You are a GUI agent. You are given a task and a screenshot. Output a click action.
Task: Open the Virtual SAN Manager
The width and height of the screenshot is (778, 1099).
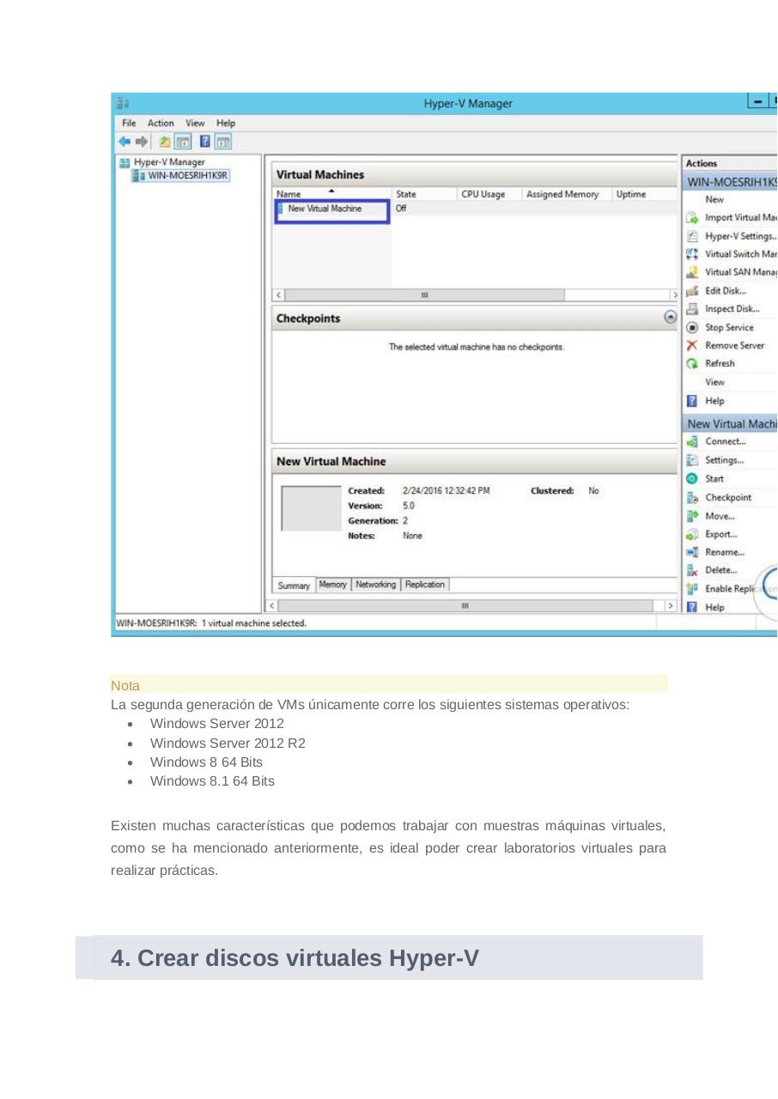point(738,272)
